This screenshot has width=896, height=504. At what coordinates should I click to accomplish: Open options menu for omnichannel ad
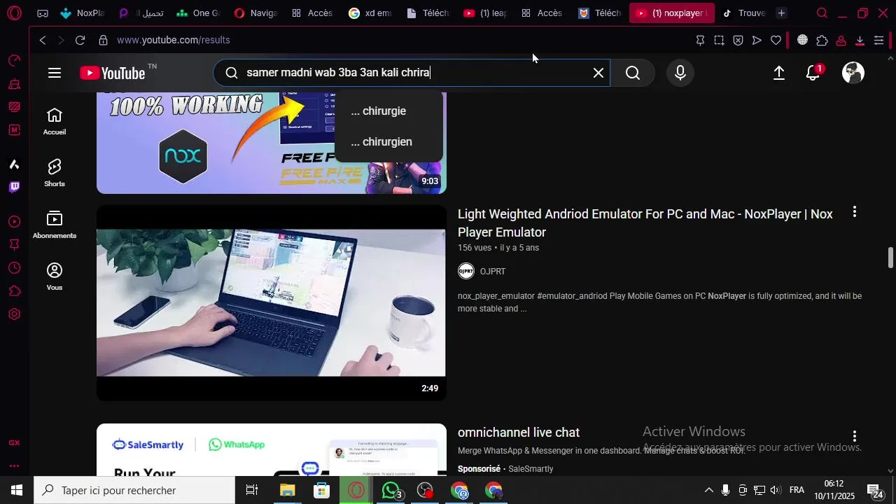854,436
